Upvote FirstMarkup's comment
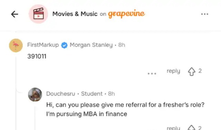 coord(192,72)
